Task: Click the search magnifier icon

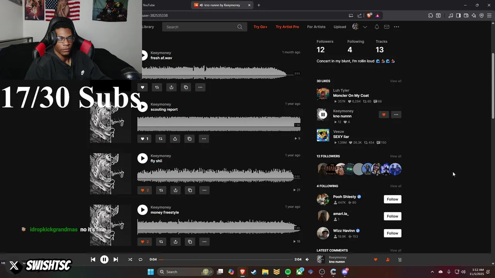Action: [240, 27]
